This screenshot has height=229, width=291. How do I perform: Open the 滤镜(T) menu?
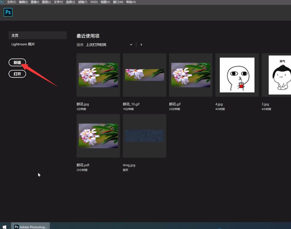pos(82,2)
